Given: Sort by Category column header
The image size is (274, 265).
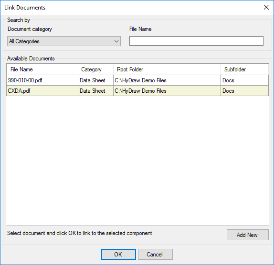Looking at the screenshot, I should pos(95,69).
